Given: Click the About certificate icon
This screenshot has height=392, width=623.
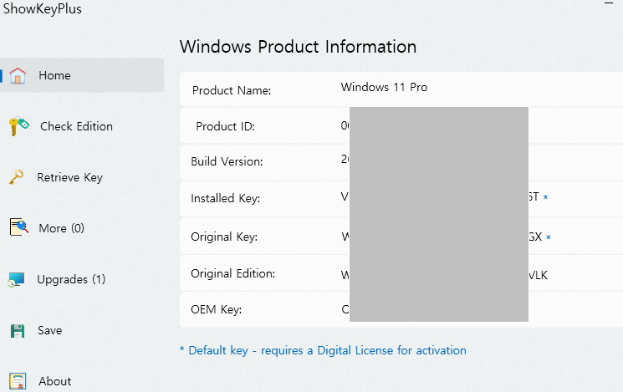Looking at the screenshot, I should (x=18, y=381).
